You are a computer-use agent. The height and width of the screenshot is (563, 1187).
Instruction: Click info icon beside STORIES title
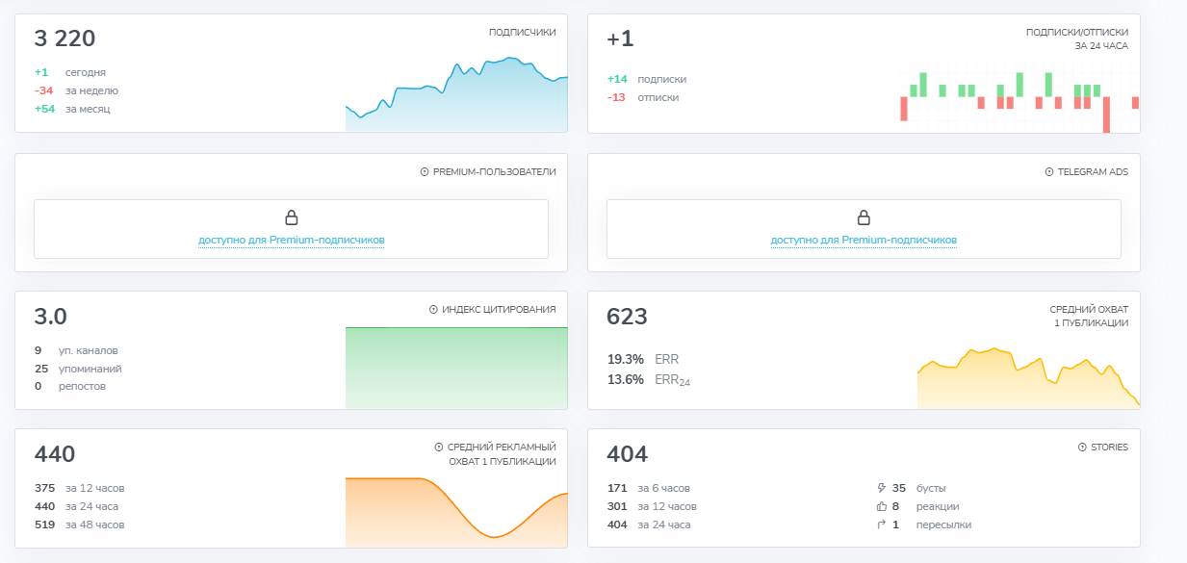(x=1082, y=448)
